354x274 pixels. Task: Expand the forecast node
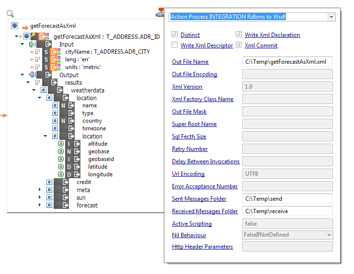pos(40,205)
